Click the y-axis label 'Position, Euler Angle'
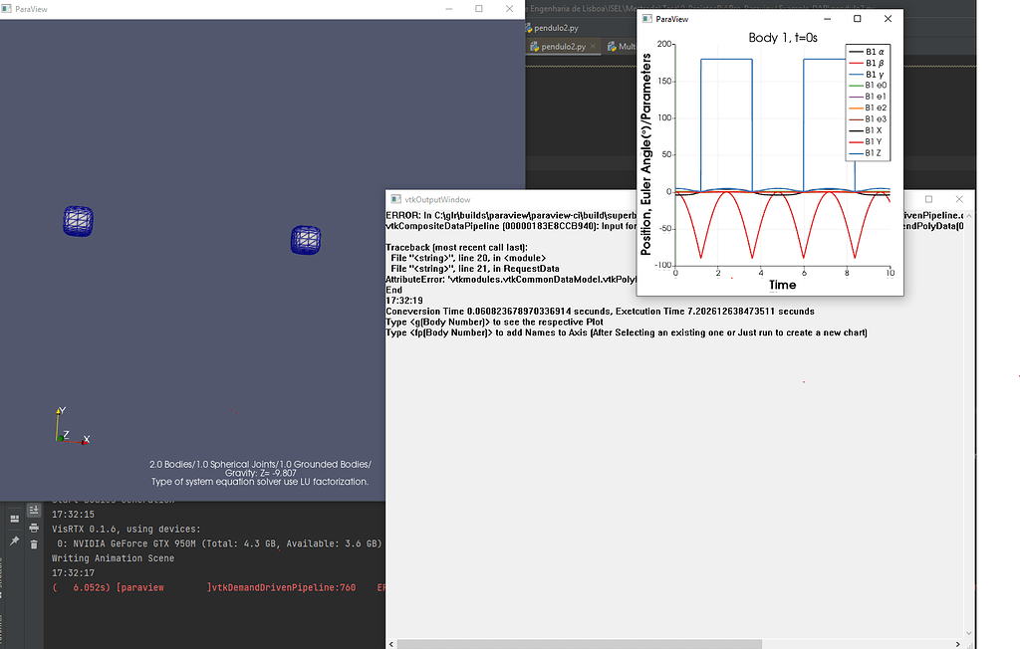The width and height of the screenshot is (1020, 649). coord(645,154)
